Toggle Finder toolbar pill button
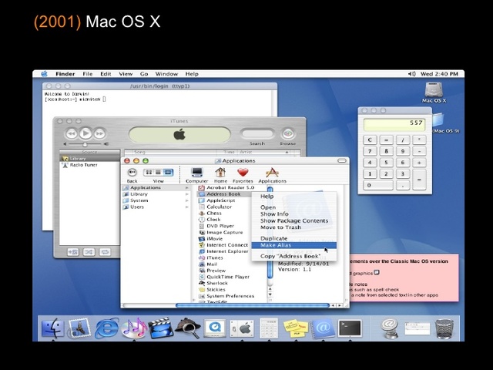 coord(342,161)
